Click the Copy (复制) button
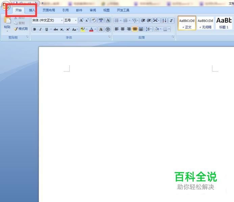The width and height of the screenshot is (234, 202). pyautogui.click(x=19, y=23)
